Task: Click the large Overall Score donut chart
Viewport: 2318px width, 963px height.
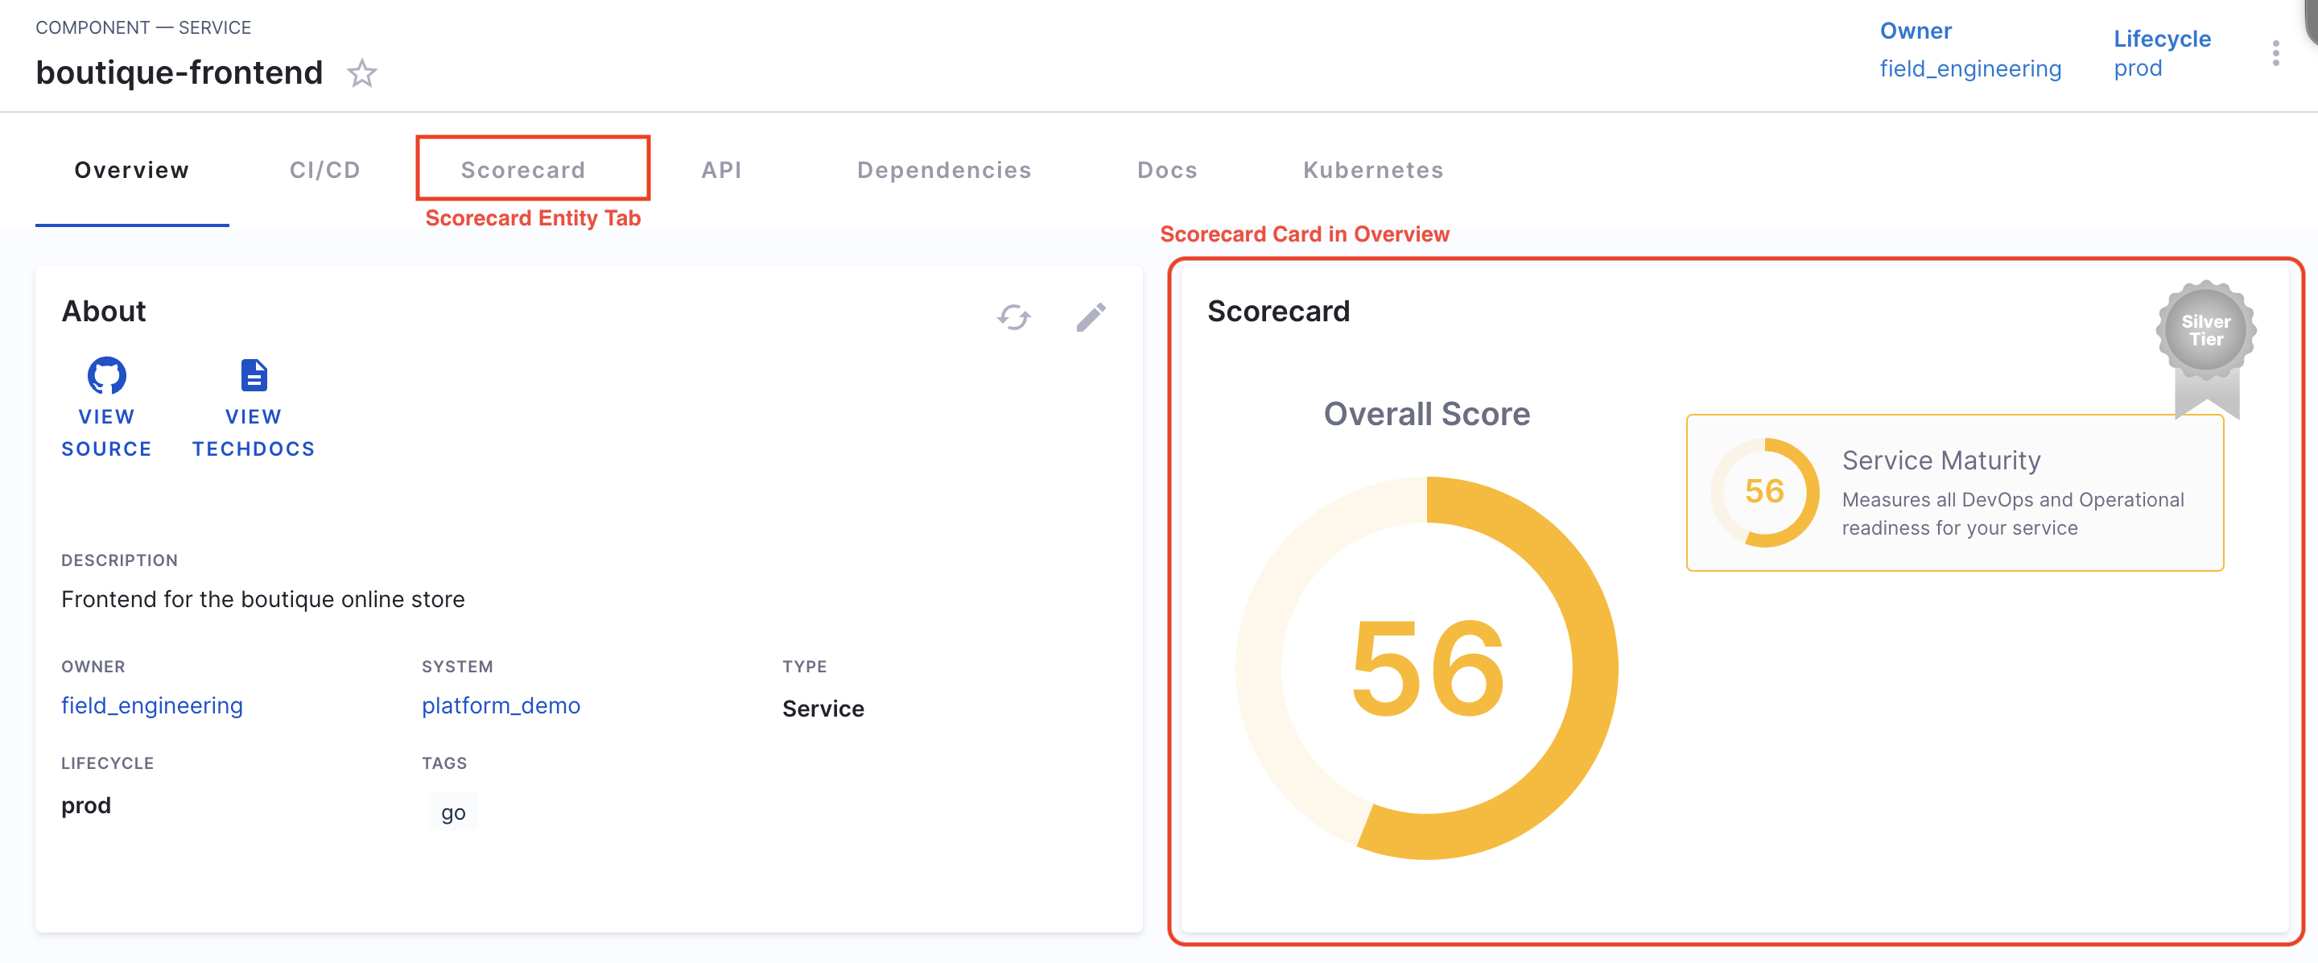Action: point(1426,667)
